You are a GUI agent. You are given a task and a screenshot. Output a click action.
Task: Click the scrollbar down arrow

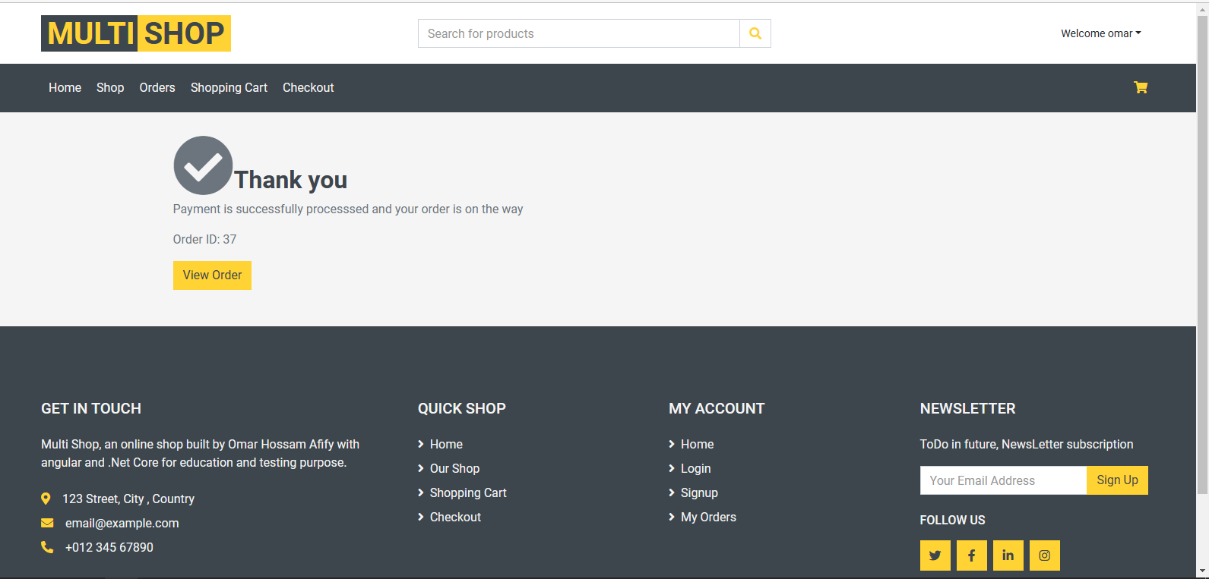1202,571
